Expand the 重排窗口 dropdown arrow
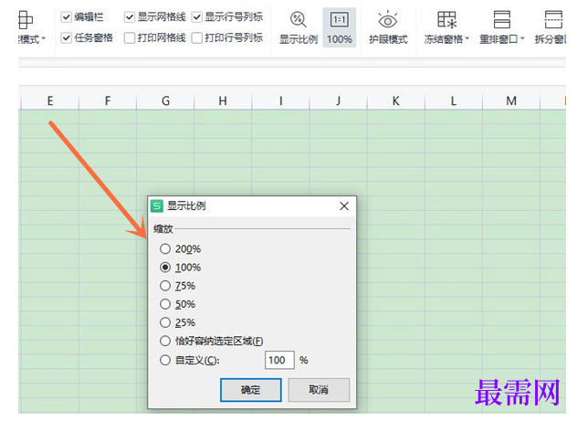577x421 pixels. (x=522, y=38)
